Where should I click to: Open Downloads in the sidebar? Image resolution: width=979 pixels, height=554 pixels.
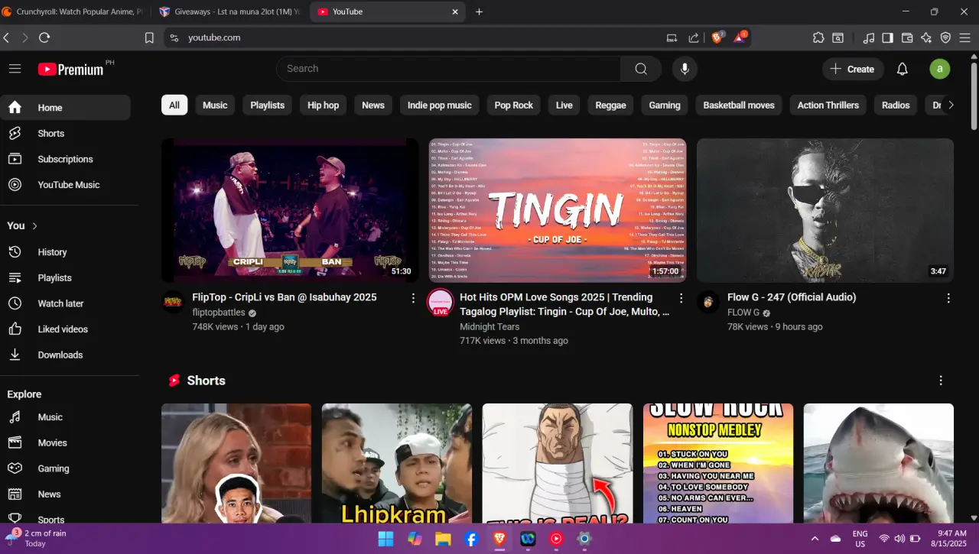pos(66,355)
